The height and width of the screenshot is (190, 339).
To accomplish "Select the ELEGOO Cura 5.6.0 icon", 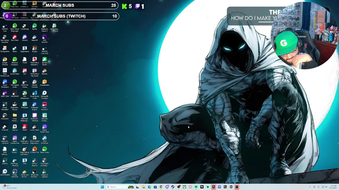I will pyautogui.click(x=44, y=50).
